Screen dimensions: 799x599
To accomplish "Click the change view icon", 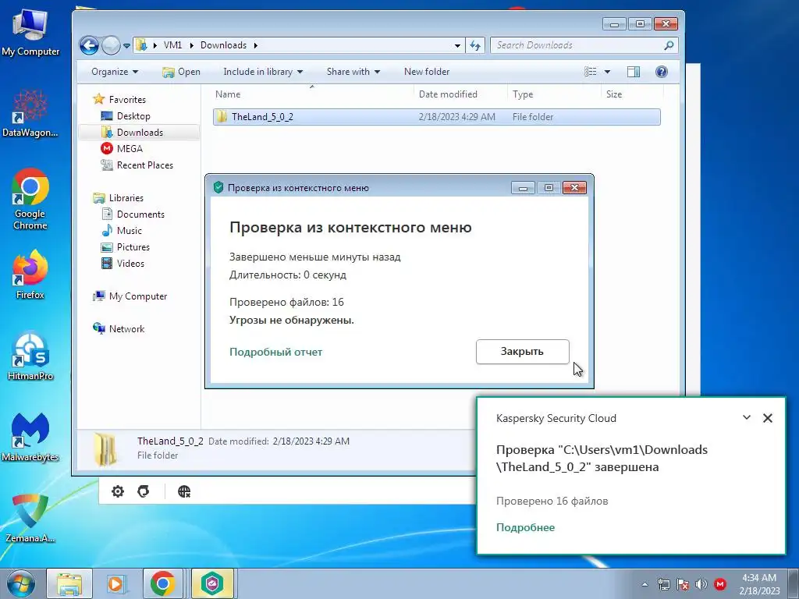I will (x=590, y=72).
